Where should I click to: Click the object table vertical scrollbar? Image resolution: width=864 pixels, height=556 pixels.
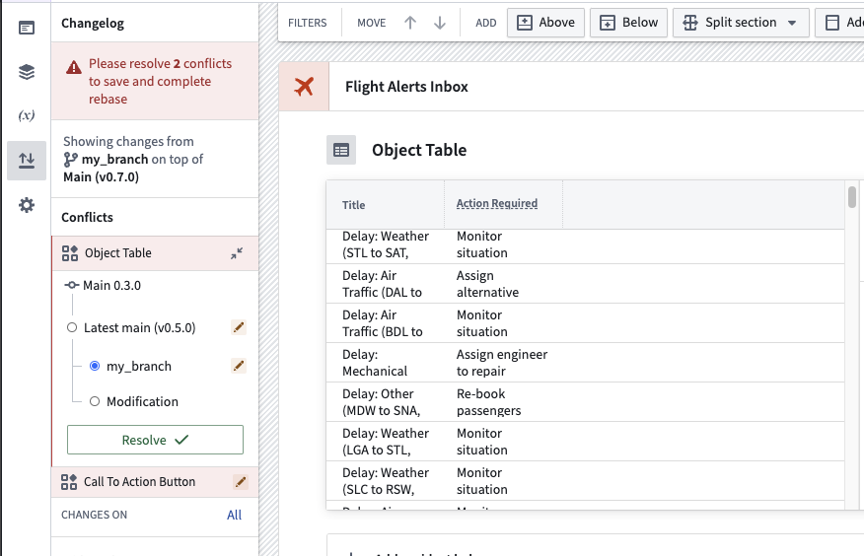(x=852, y=197)
